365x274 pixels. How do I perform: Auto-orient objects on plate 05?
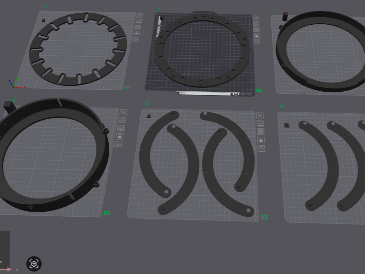pos(260,124)
